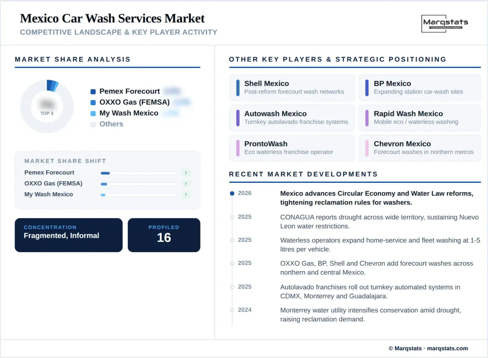Open the Rapid Wash Mexico player card
488x358 pixels.
coord(420,118)
